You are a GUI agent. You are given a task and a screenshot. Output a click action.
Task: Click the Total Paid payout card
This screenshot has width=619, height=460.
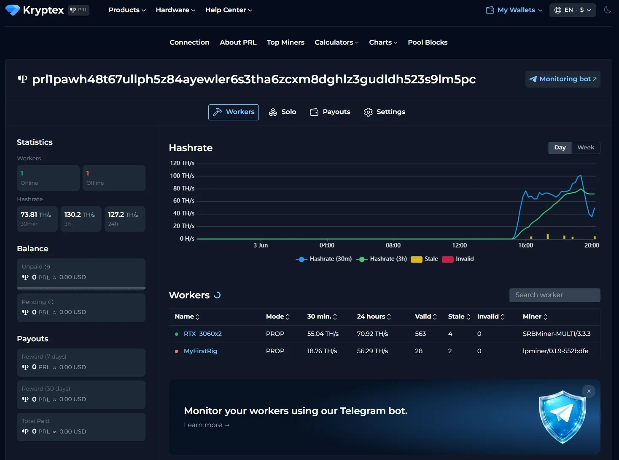click(x=81, y=427)
